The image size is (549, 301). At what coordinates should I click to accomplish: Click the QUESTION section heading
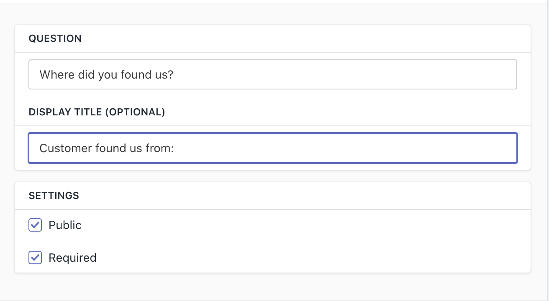pos(55,38)
